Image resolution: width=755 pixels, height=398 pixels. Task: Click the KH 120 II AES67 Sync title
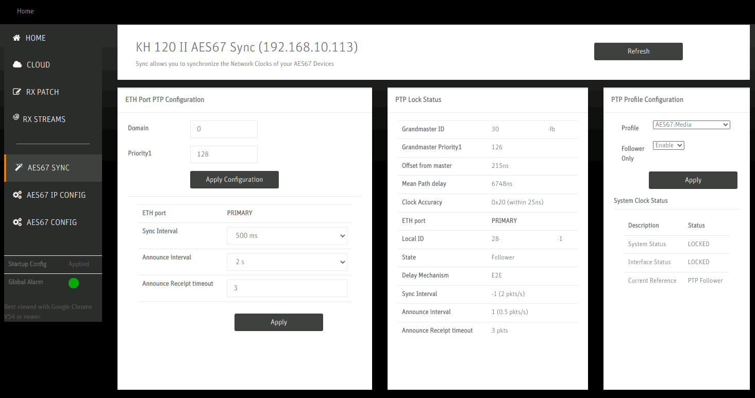click(x=247, y=47)
